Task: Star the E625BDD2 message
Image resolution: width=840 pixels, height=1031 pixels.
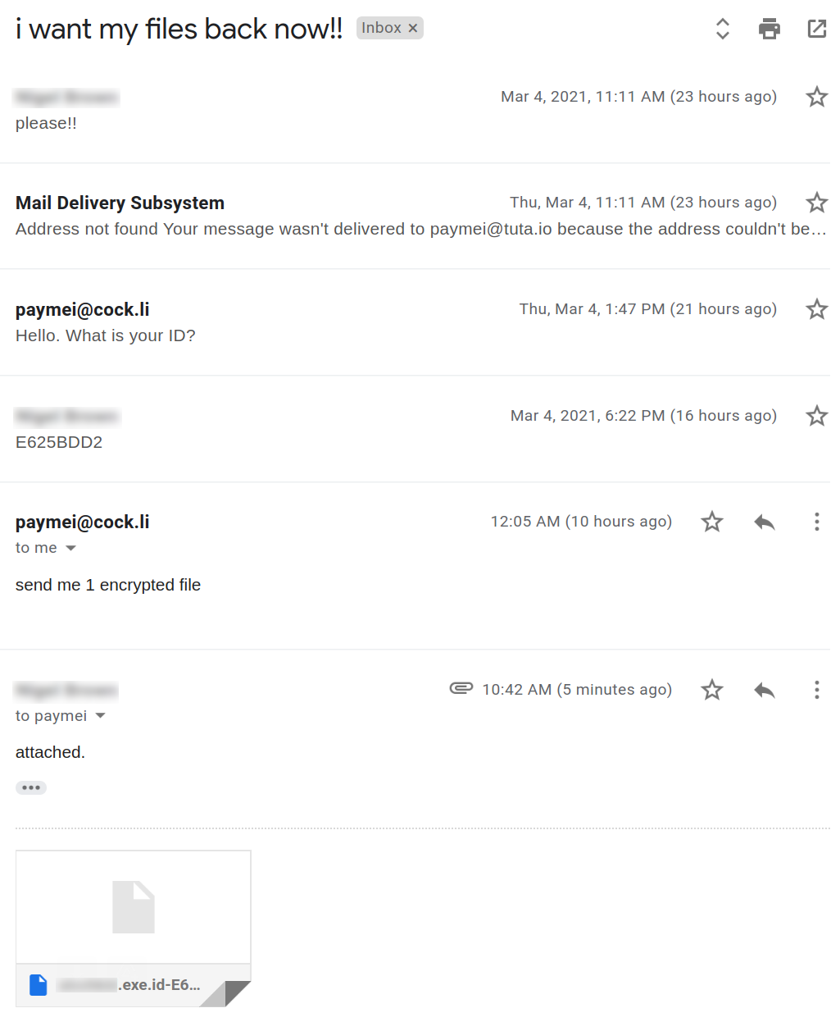Action: coord(816,416)
